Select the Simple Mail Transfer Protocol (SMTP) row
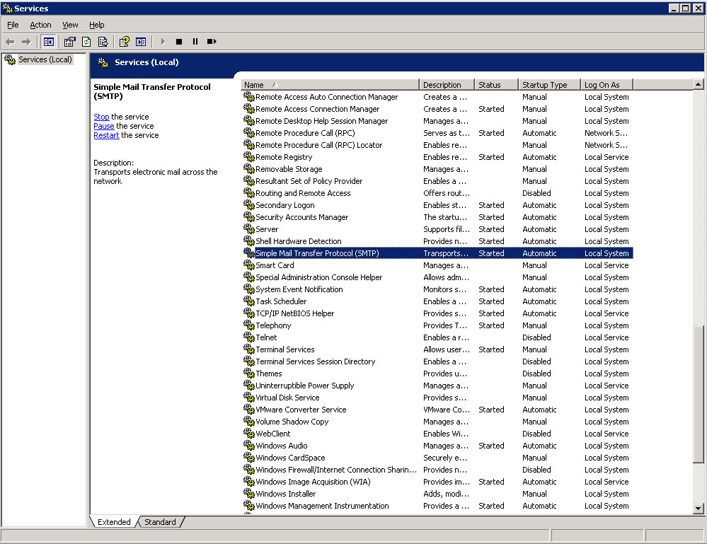The width and height of the screenshot is (707, 544). [x=437, y=253]
